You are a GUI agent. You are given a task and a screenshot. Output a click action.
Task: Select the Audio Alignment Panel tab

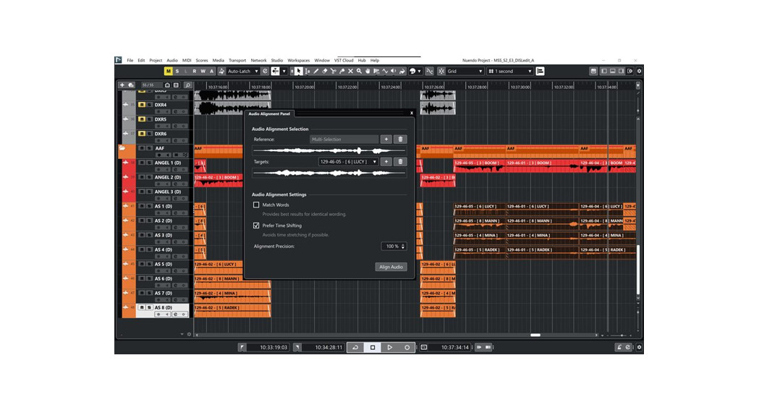coord(269,113)
